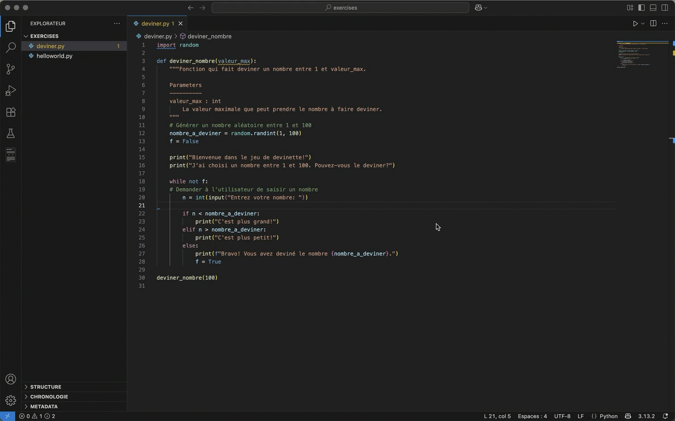Viewport: 675px width, 421px height.
Task: Click the 'while not f:' line
Action: click(188, 182)
